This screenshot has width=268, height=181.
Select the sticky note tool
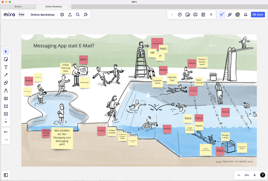click(6, 59)
